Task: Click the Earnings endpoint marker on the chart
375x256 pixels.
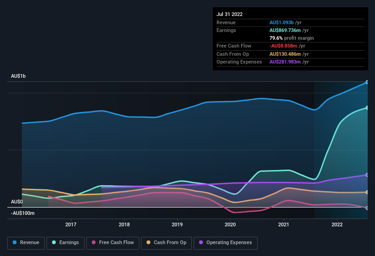Action: (x=367, y=108)
